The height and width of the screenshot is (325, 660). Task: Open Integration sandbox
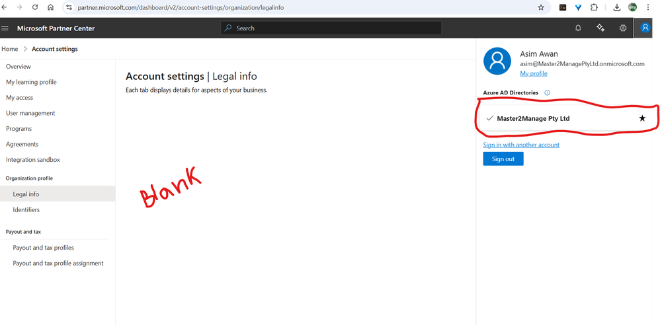pyautogui.click(x=33, y=160)
